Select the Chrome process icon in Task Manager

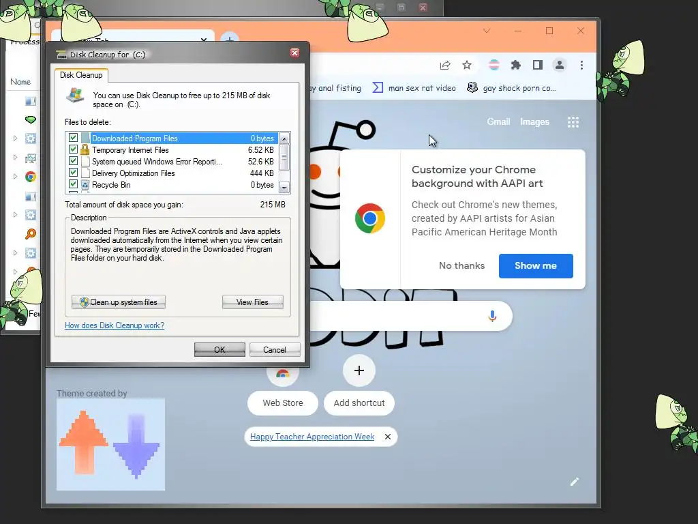(x=30, y=177)
